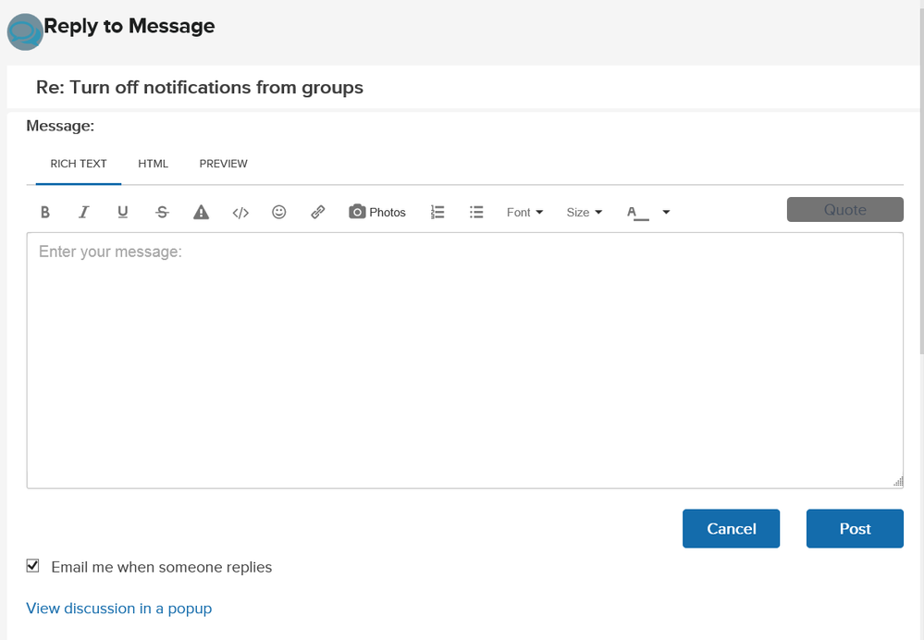
Task: Toggle underline formatting
Action: 123,212
